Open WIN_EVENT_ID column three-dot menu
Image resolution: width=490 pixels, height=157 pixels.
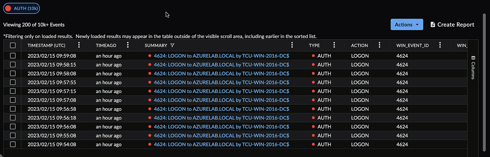pos(440,45)
